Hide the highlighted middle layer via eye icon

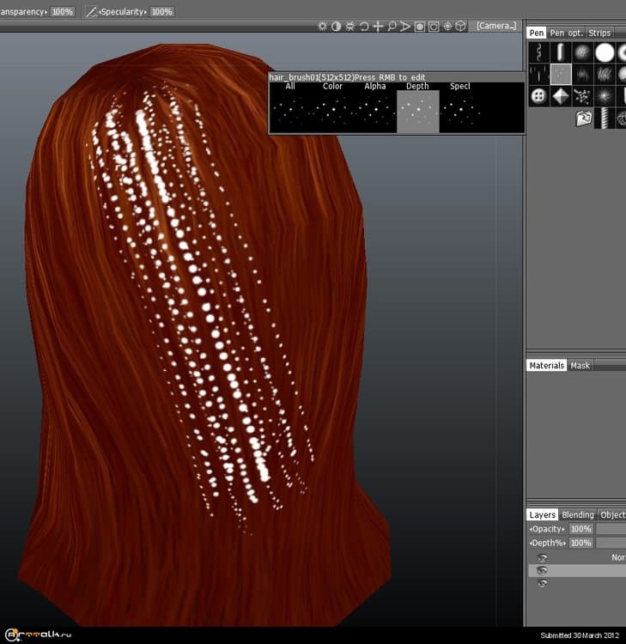tap(542, 571)
